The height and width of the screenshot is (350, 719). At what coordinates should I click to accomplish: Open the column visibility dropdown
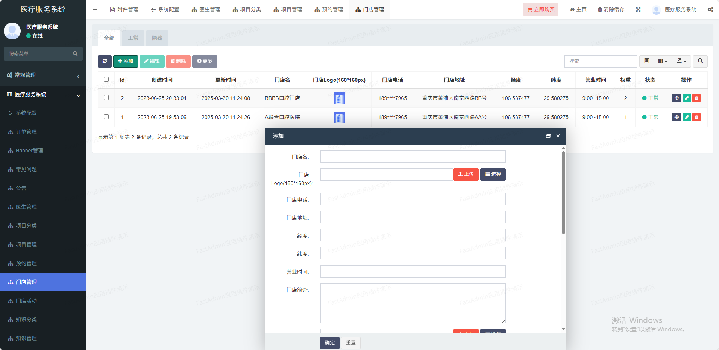click(x=663, y=61)
